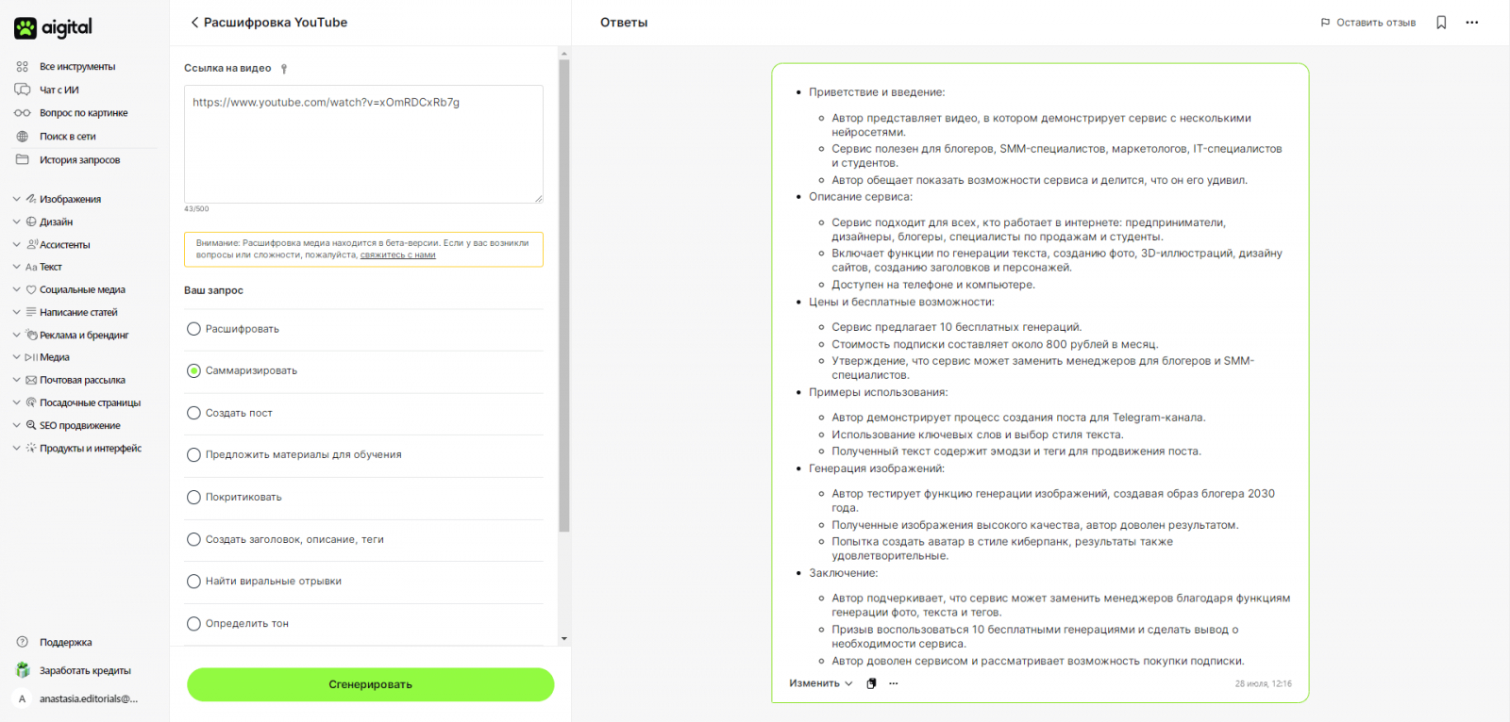Click the Посадочные страницы icon
Image resolution: width=1510 pixels, height=722 pixels.
tap(31, 402)
